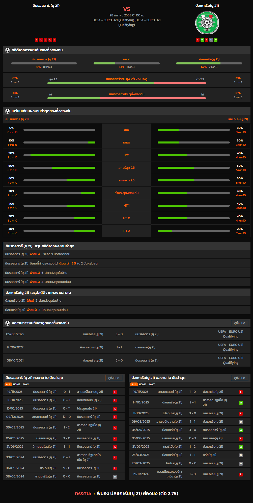Click soccer ball icon beside head-to-head statistics header

pos(8,50)
